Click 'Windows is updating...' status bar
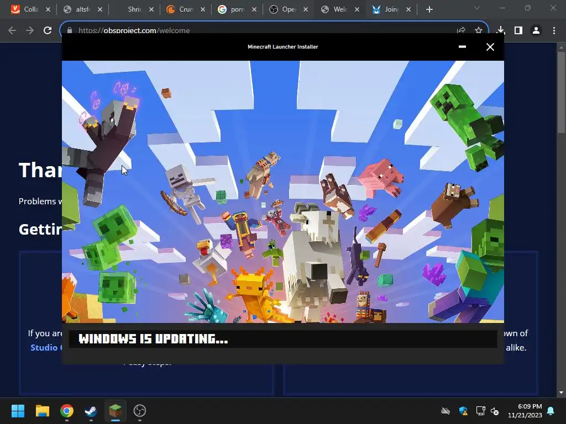566x424 pixels. (x=282, y=338)
